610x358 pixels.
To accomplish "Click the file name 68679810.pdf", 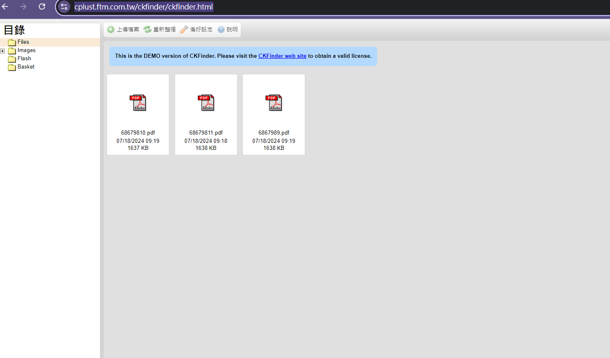I will 138,133.
